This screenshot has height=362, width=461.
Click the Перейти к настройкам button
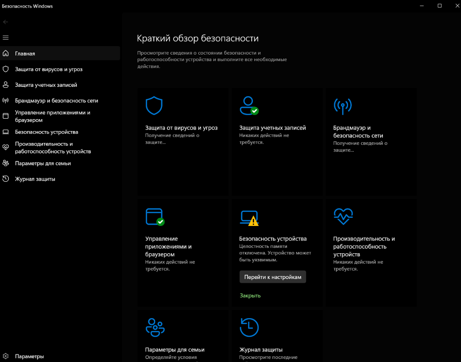click(x=273, y=277)
